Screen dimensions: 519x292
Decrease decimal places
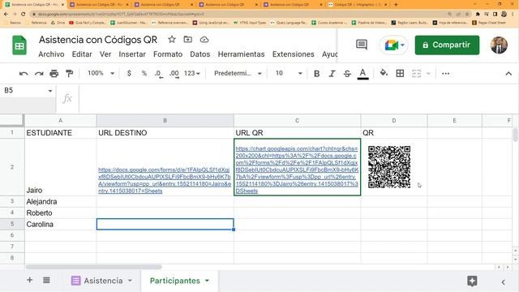[159, 74]
